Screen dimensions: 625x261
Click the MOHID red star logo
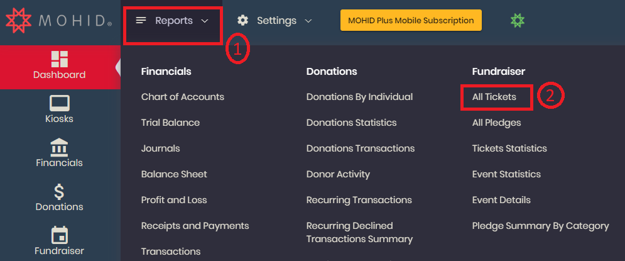(x=18, y=20)
